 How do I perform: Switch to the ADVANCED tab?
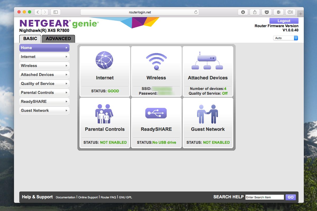[58, 39]
